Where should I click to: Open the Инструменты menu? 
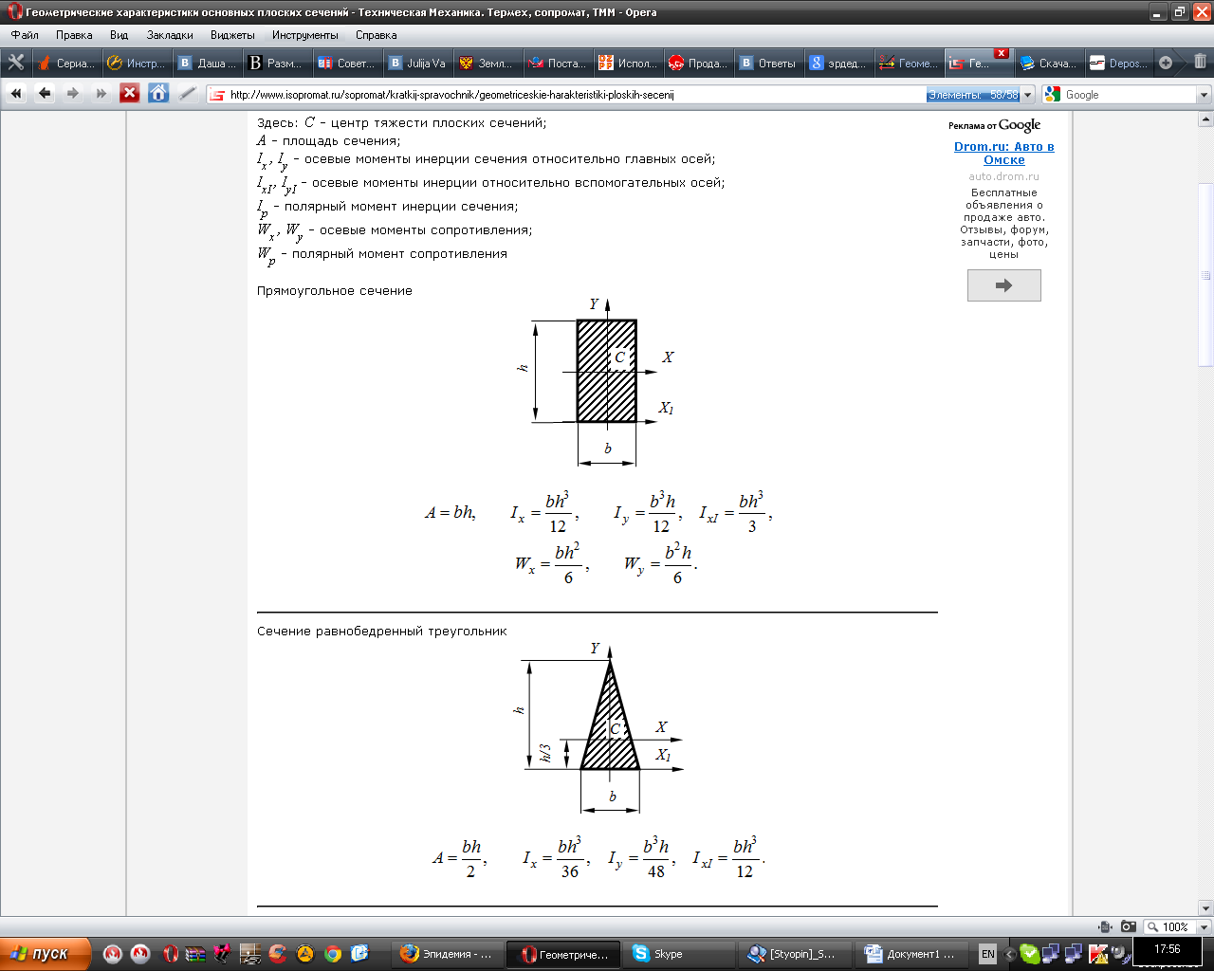click(x=304, y=35)
